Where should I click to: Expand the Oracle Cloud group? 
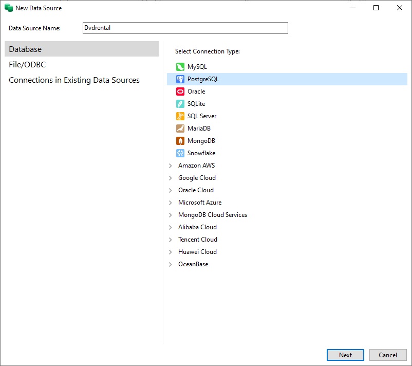pyautogui.click(x=170, y=190)
